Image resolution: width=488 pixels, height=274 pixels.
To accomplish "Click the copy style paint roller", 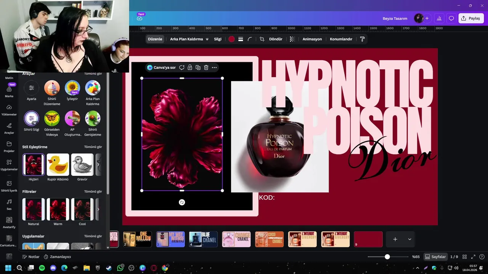I will (x=362, y=39).
